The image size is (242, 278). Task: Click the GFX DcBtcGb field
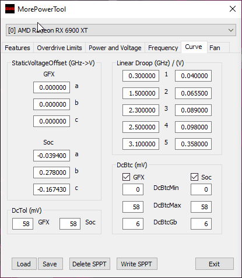pos(133,224)
